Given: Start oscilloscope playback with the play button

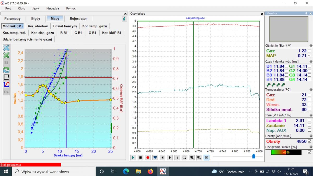Looking at the screenshot, I should (134, 157).
